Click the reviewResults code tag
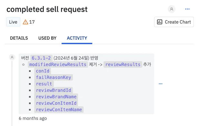The image size is (199, 126). tap(123, 64)
